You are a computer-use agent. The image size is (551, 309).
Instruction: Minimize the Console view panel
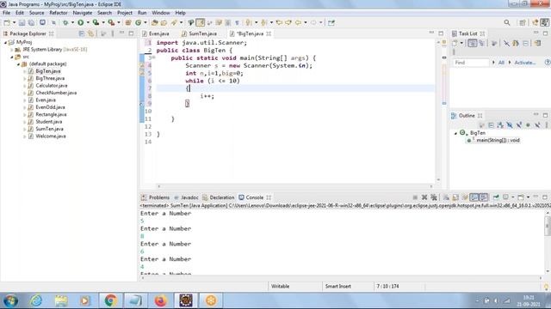click(536, 197)
